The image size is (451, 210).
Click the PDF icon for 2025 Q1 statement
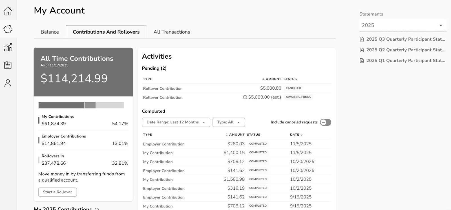pos(362,61)
